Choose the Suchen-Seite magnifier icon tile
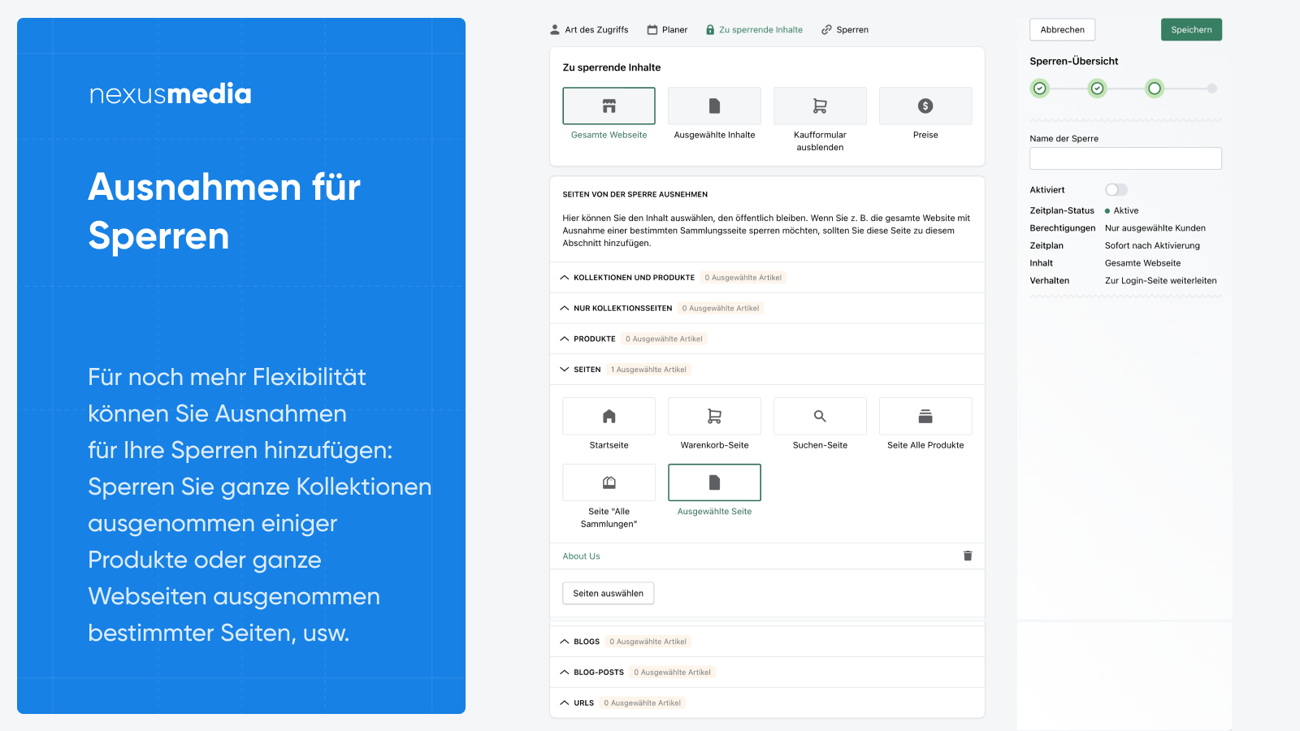This screenshot has height=731, width=1300. 820,416
